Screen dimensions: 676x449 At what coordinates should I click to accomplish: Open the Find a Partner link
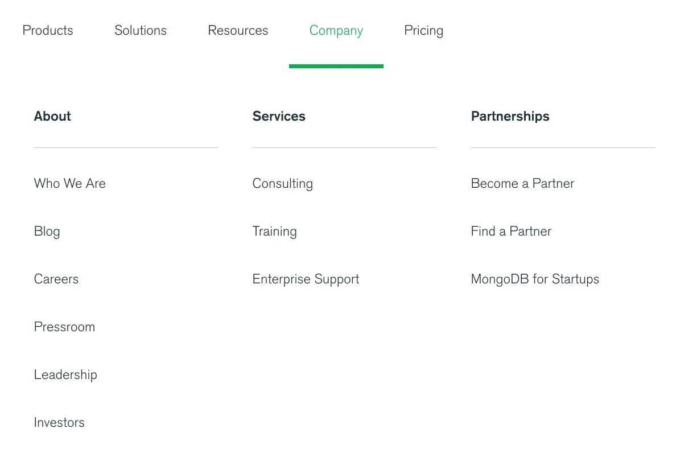[511, 231]
